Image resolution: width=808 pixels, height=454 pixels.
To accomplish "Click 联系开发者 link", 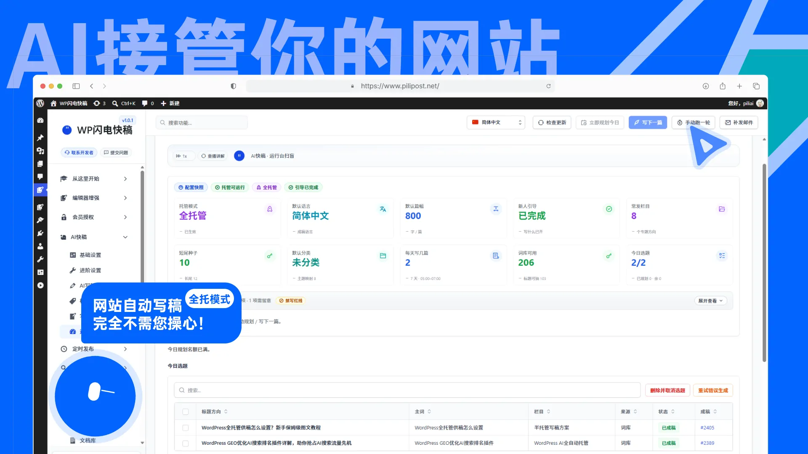I will click(79, 153).
